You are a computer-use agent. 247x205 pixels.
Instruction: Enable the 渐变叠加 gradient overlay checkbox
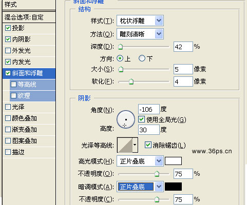click(8, 130)
